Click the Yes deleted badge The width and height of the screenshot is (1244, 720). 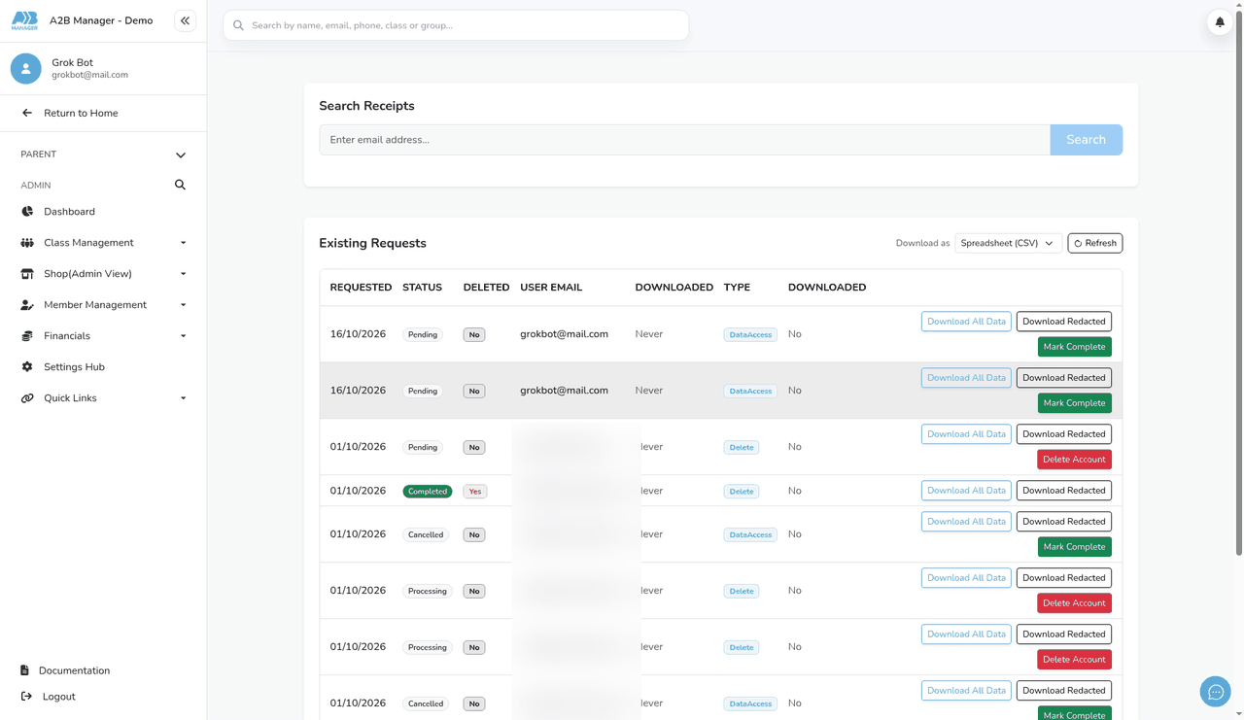pyautogui.click(x=474, y=491)
